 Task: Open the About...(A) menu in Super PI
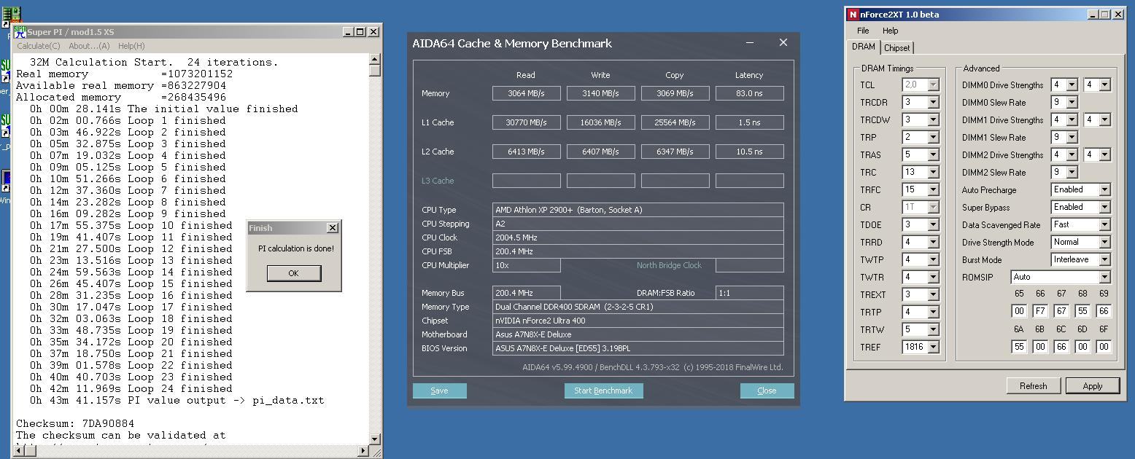click(89, 46)
